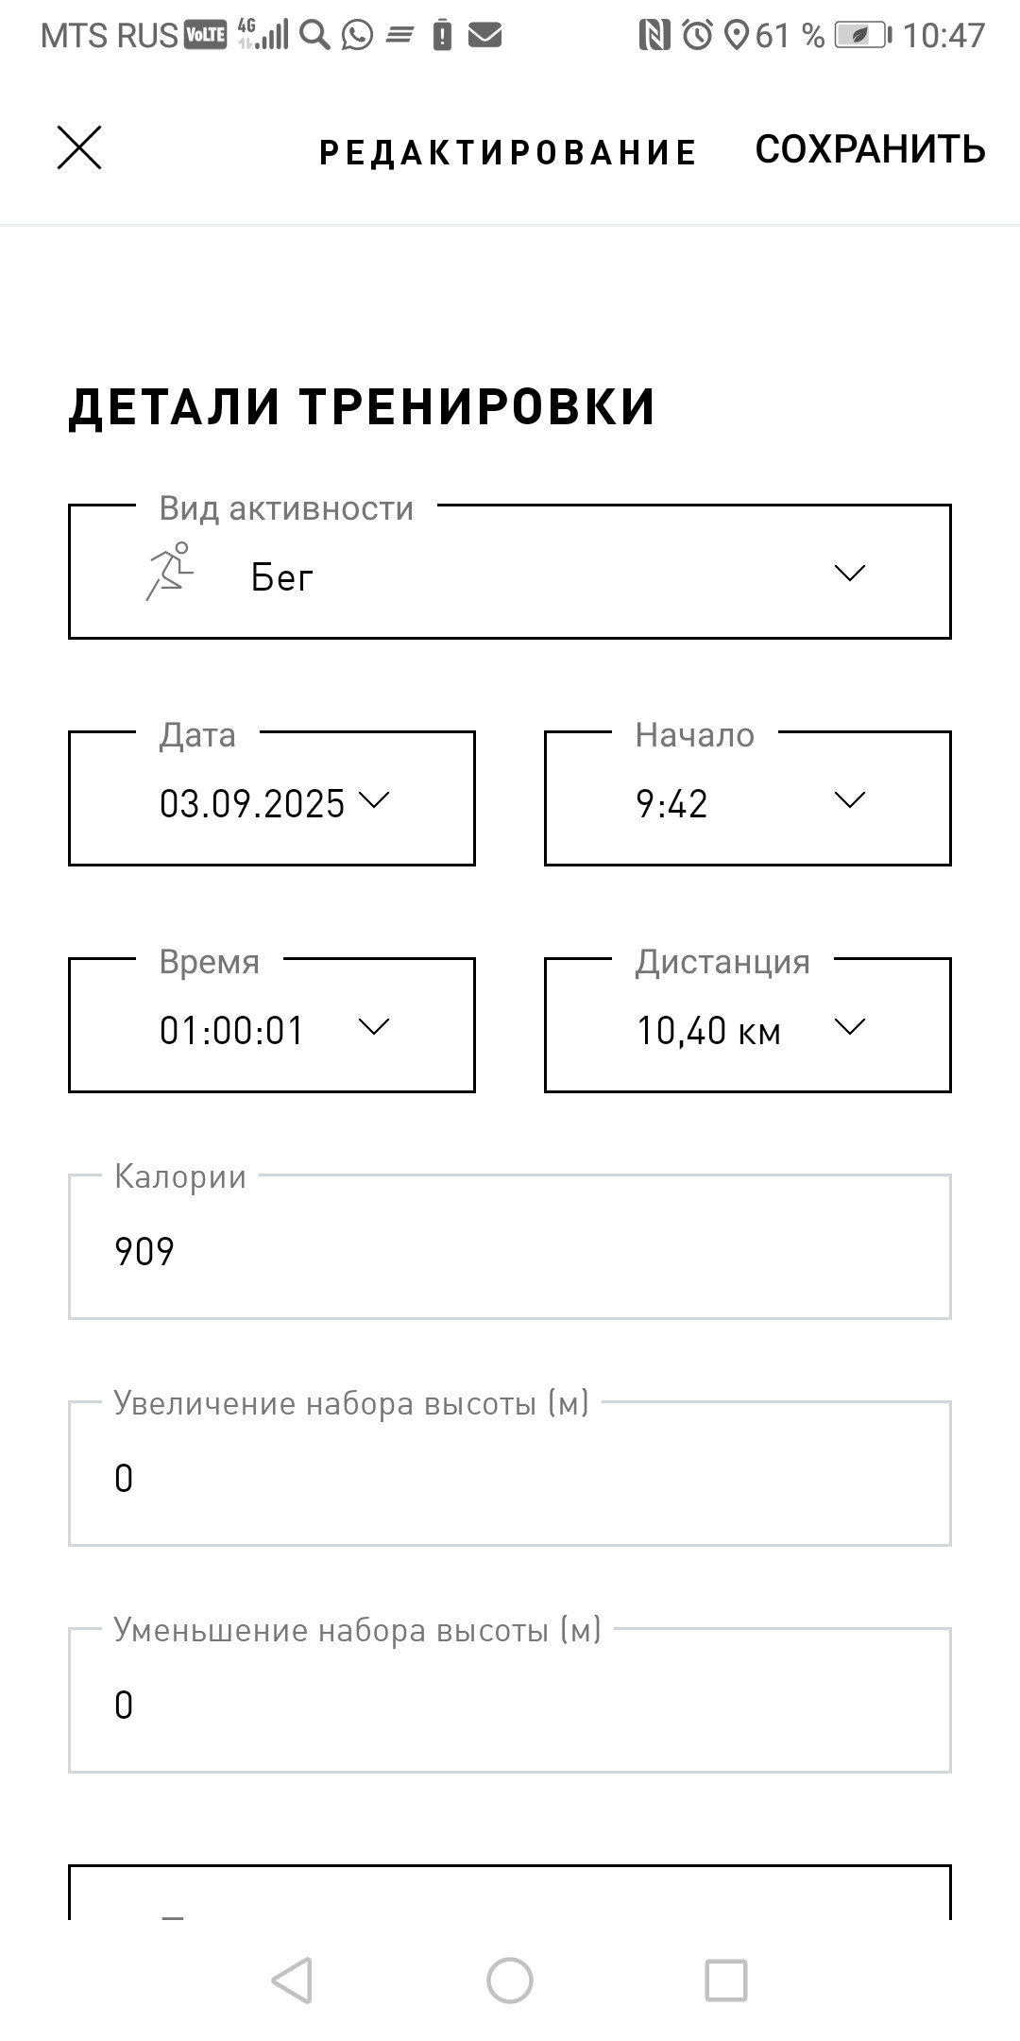
Task: Tap the alarm clock status bar icon
Action: click(x=698, y=36)
